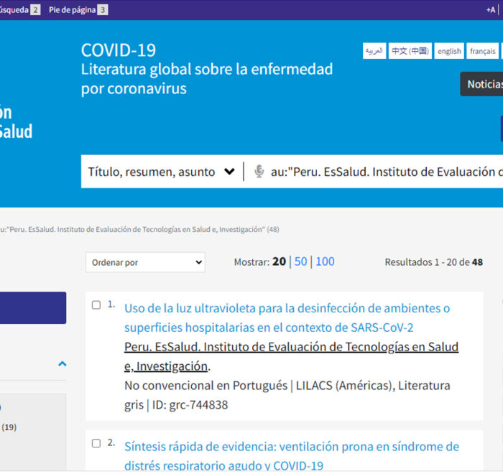503x474 pixels.
Task: Collapse the sidebar filter chevron
Action: (63, 363)
